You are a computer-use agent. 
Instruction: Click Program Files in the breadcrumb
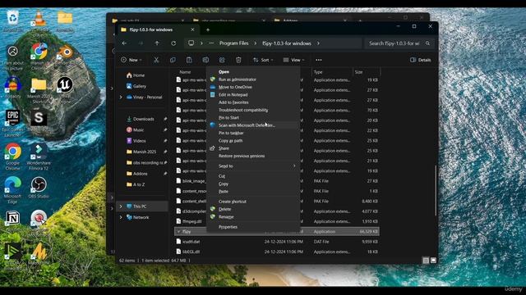[233, 43]
